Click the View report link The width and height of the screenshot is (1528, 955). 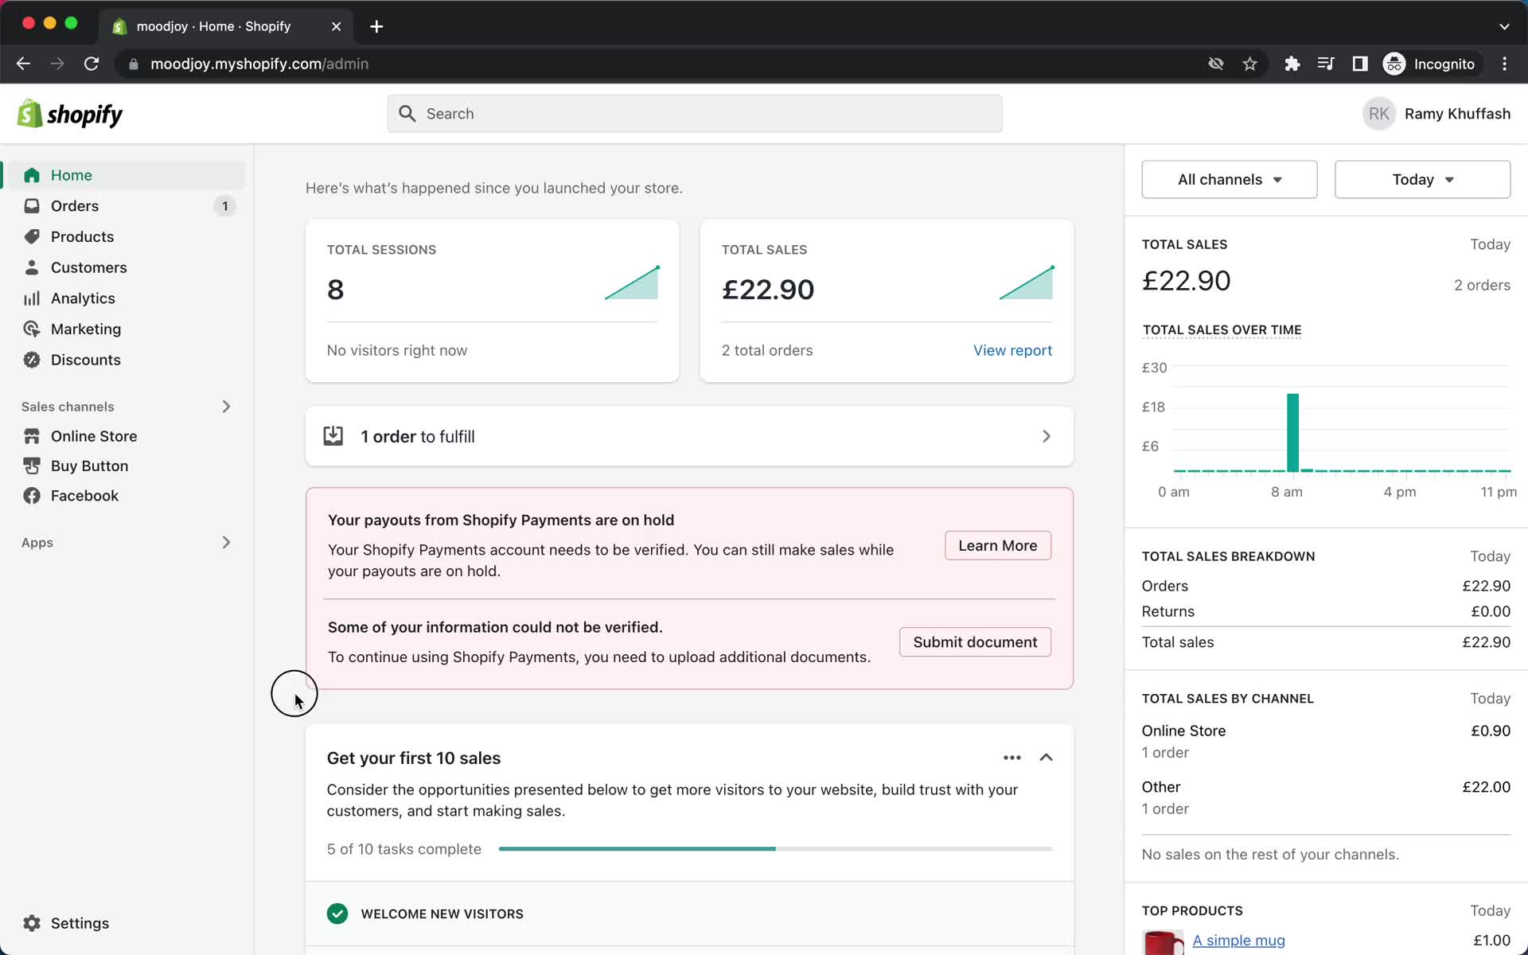(x=1011, y=350)
